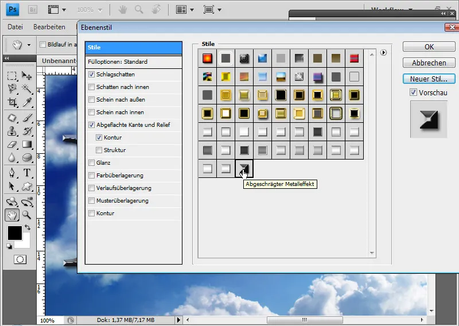
Task: Select the Clone Stamp tool
Action: tap(11, 131)
